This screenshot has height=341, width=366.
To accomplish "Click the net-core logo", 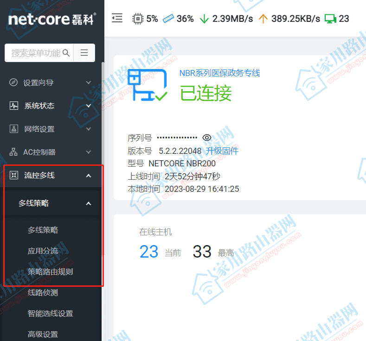I will pos(52,19).
